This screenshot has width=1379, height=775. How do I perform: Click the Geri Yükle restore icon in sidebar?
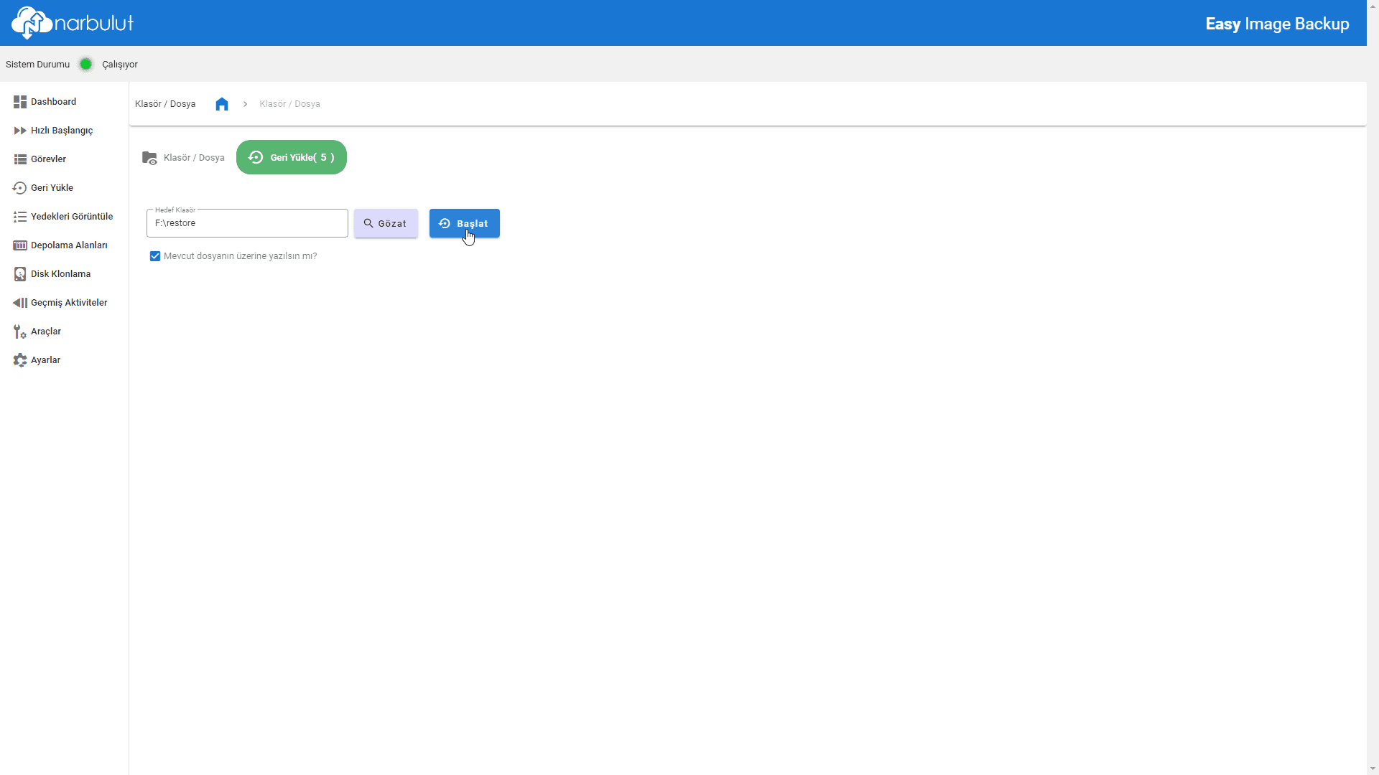click(20, 188)
